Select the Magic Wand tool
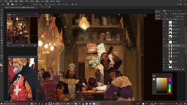The height and width of the screenshot is (105, 187). click(2, 17)
